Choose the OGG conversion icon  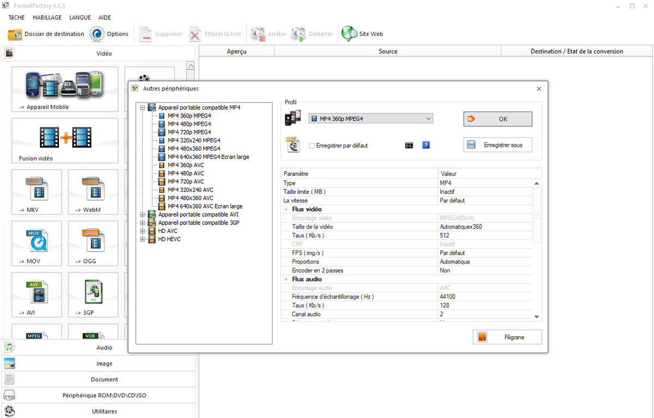[93, 243]
